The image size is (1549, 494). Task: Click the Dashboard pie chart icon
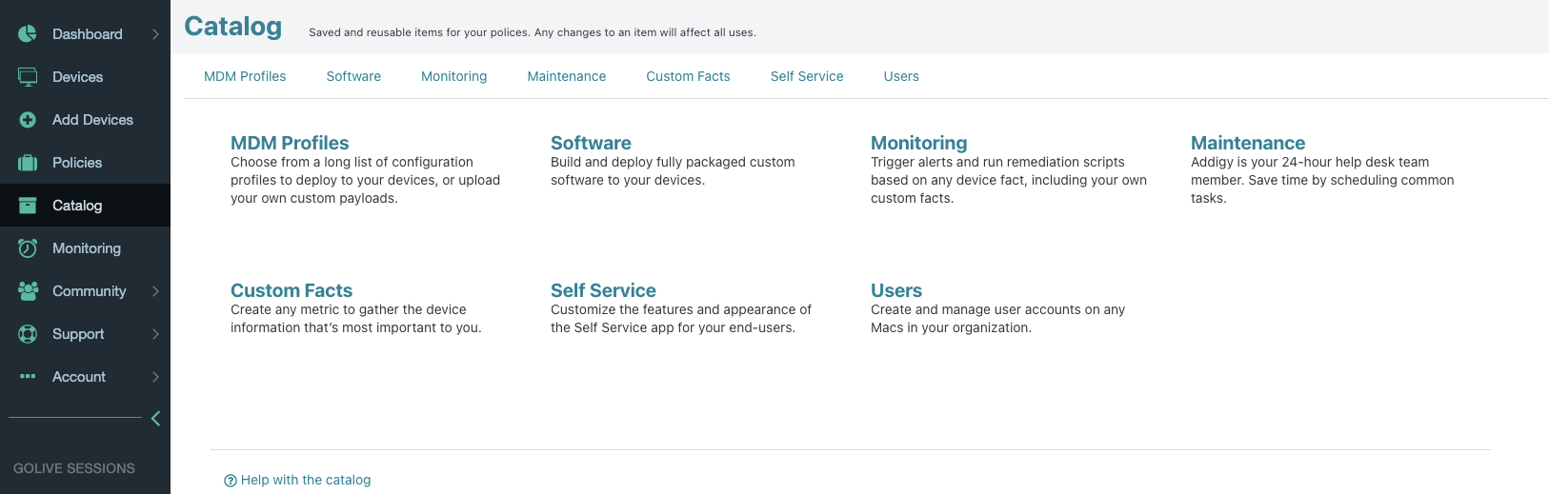[x=28, y=34]
